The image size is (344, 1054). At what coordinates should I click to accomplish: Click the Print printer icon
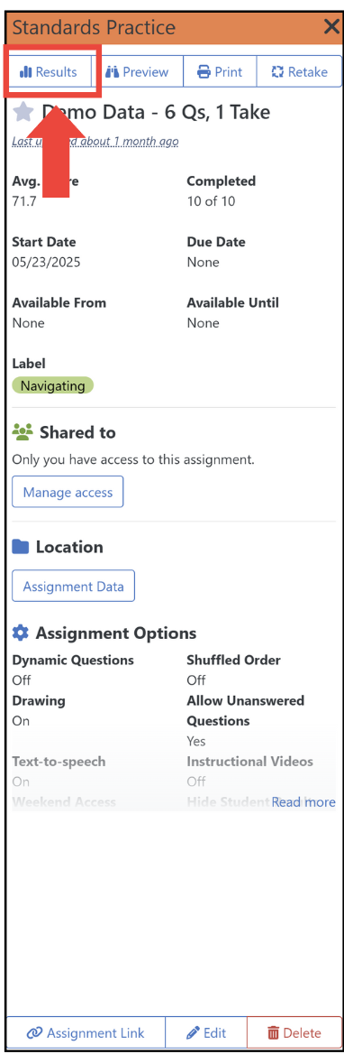click(204, 72)
